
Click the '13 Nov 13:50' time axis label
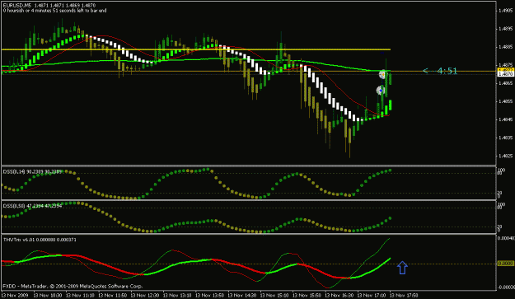[x=210, y=296]
